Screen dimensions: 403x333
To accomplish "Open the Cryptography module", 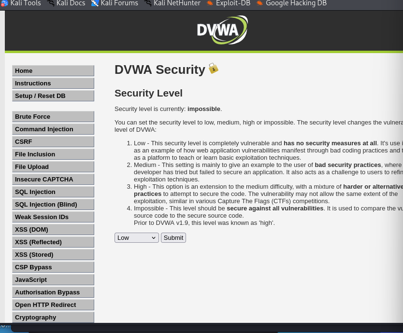I will pos(53,318).
